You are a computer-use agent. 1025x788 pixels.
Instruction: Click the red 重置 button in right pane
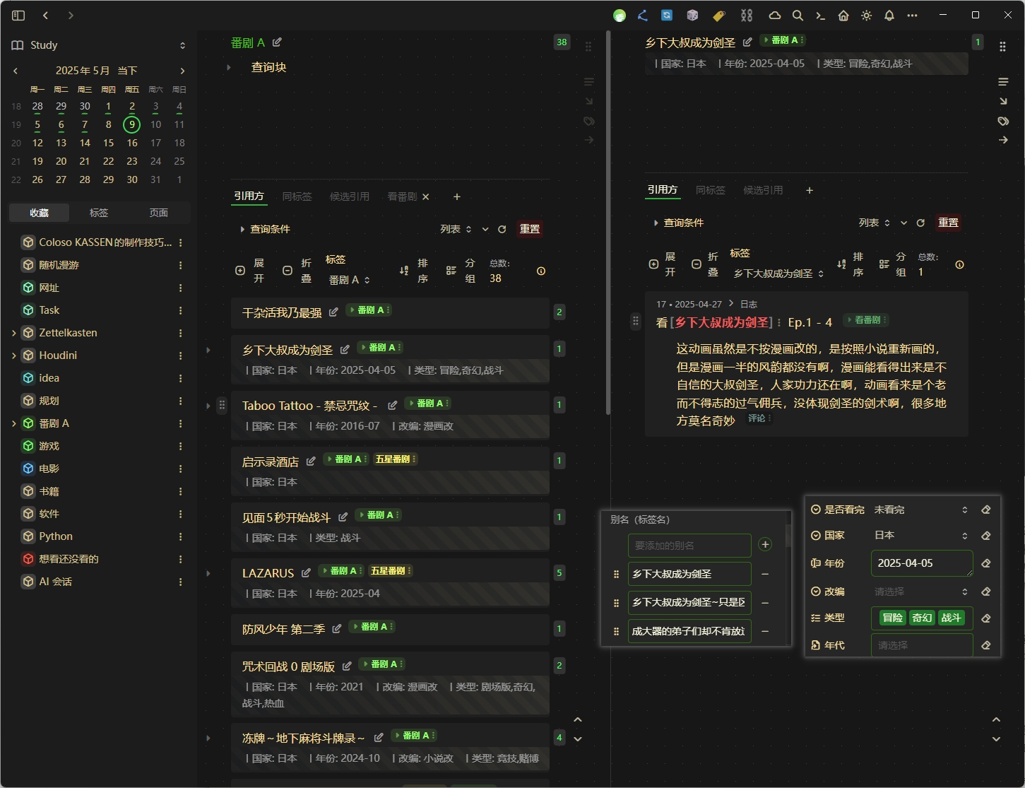(x=948, y=223)
